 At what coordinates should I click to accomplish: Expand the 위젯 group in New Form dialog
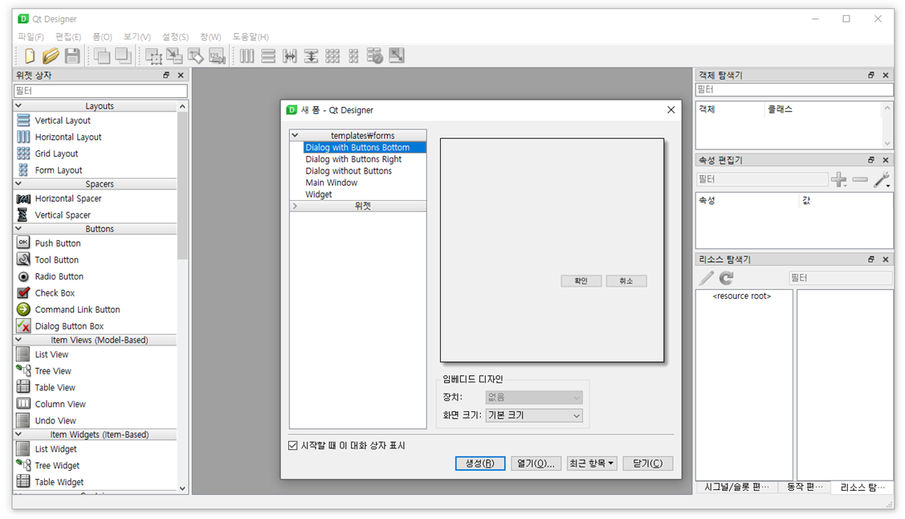[295, 206]
